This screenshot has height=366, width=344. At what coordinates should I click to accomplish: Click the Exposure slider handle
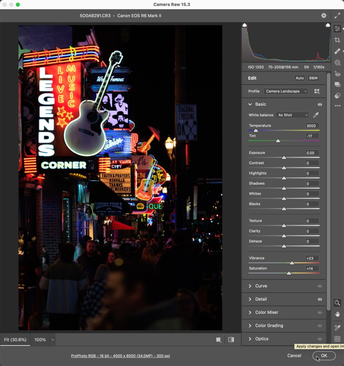coord(284,158)
